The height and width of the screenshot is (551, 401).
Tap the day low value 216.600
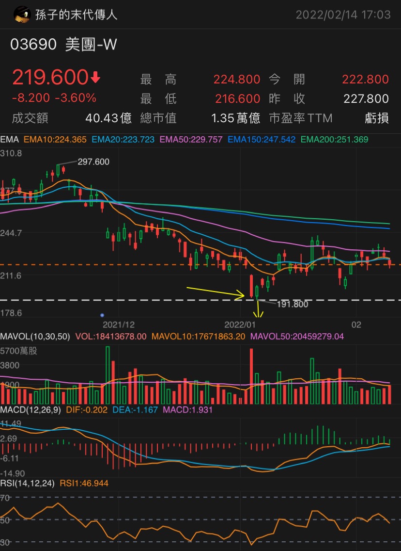pyautogui.click(x=237, y=99)
